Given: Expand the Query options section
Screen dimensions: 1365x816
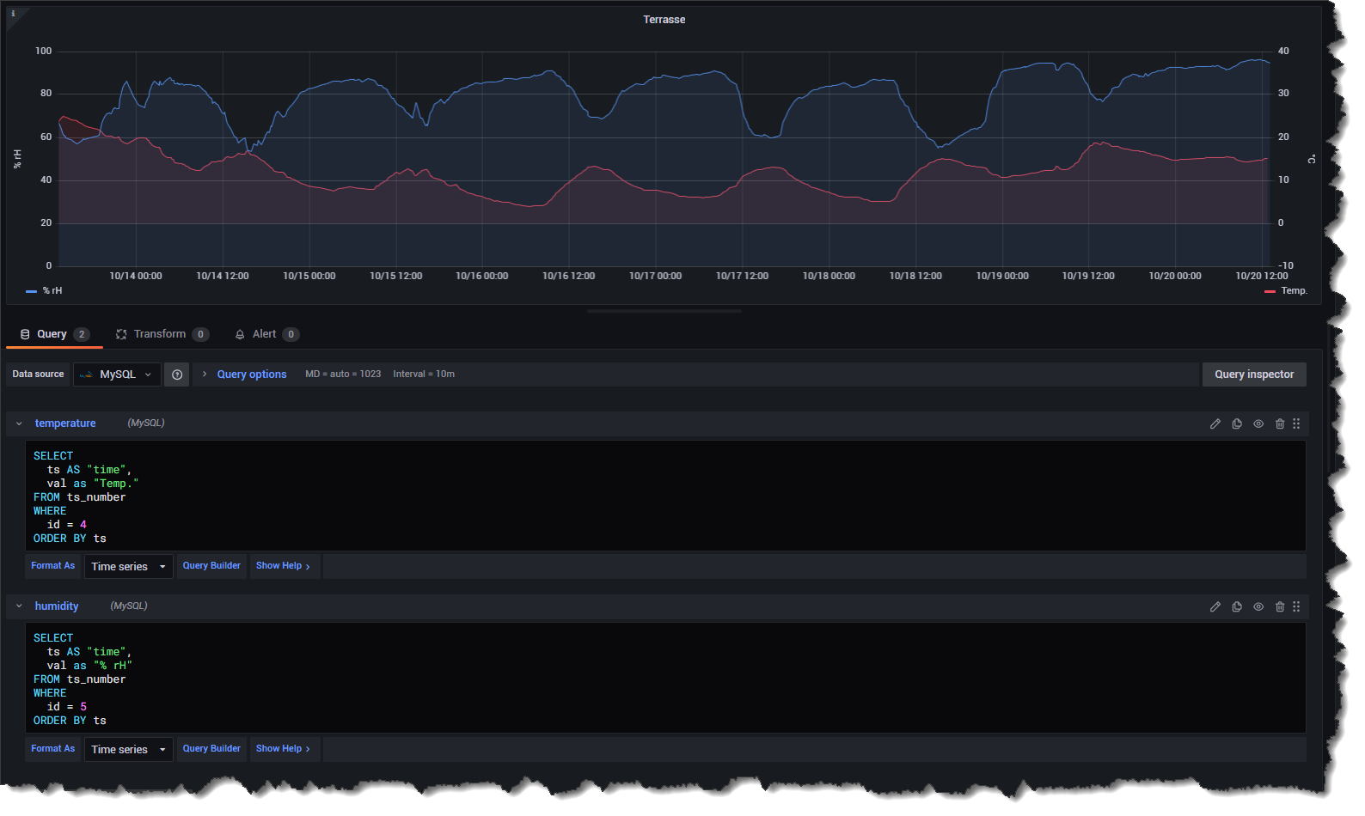Looking at the screenshot, I should tap(205, 375).
